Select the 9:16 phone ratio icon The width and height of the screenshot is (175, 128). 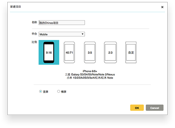(x=49, y=52)
